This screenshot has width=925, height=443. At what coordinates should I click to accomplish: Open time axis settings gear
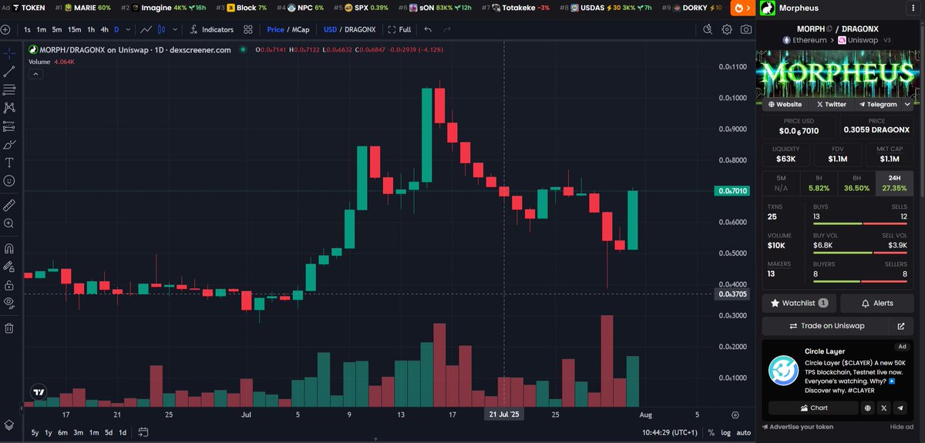point(735,413)
